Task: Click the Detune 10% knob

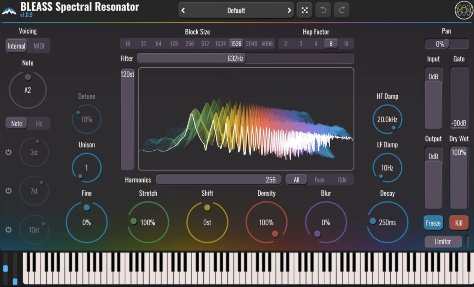Action: tap(87, 119)
